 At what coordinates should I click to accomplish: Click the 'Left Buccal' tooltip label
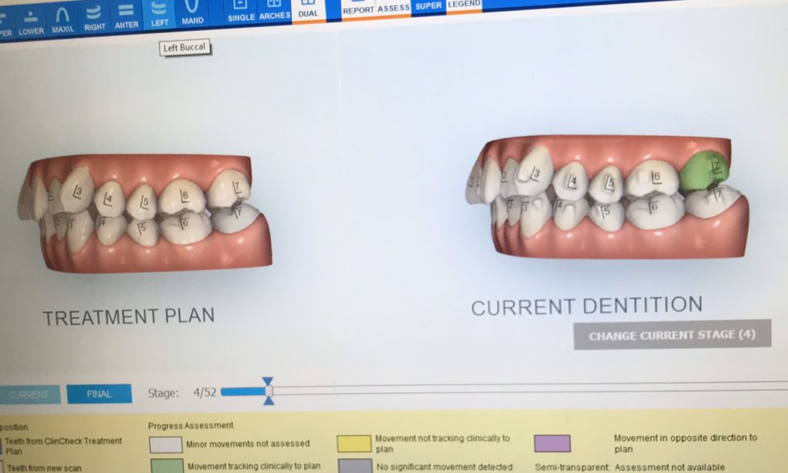[185, 47]
